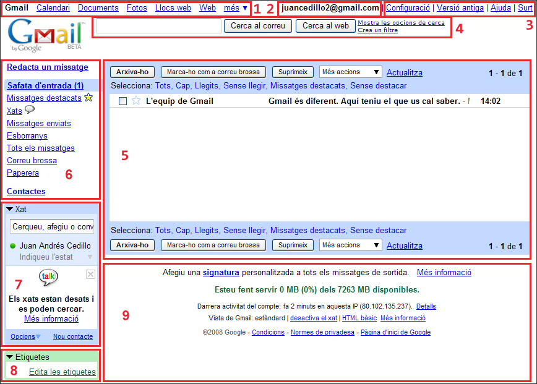The width and height of the screenshot is (537, 384).
Task: Select the checkbox for the Gmail team email
Action: 122,101
